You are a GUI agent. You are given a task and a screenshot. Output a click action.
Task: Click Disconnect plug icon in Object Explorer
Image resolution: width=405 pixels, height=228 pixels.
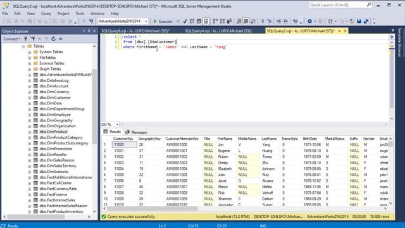(32, 39)
